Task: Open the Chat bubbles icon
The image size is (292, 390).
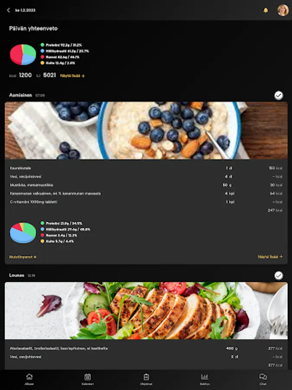Action: [x=263, y=377]
